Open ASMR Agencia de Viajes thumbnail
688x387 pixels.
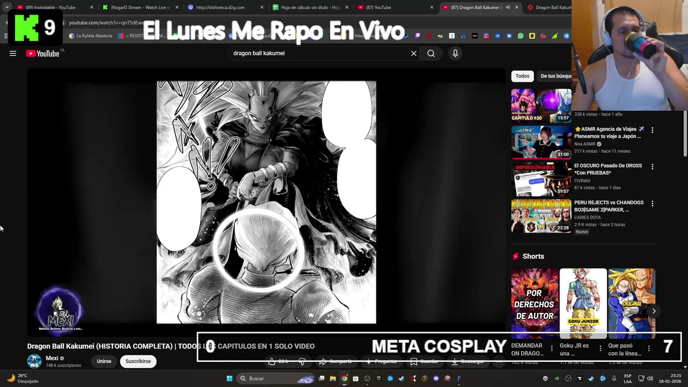pos(541,142)
